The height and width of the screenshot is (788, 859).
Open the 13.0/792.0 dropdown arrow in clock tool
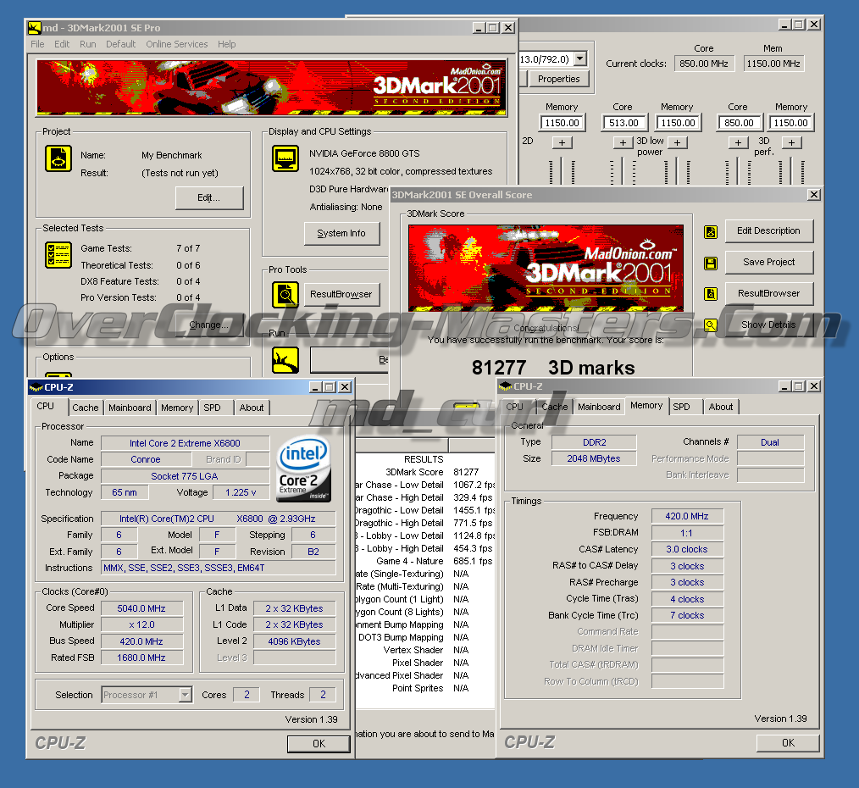580,58
